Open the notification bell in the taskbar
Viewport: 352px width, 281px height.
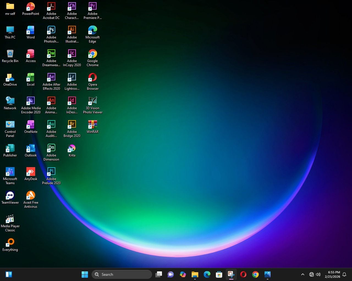tap(344, 274)
